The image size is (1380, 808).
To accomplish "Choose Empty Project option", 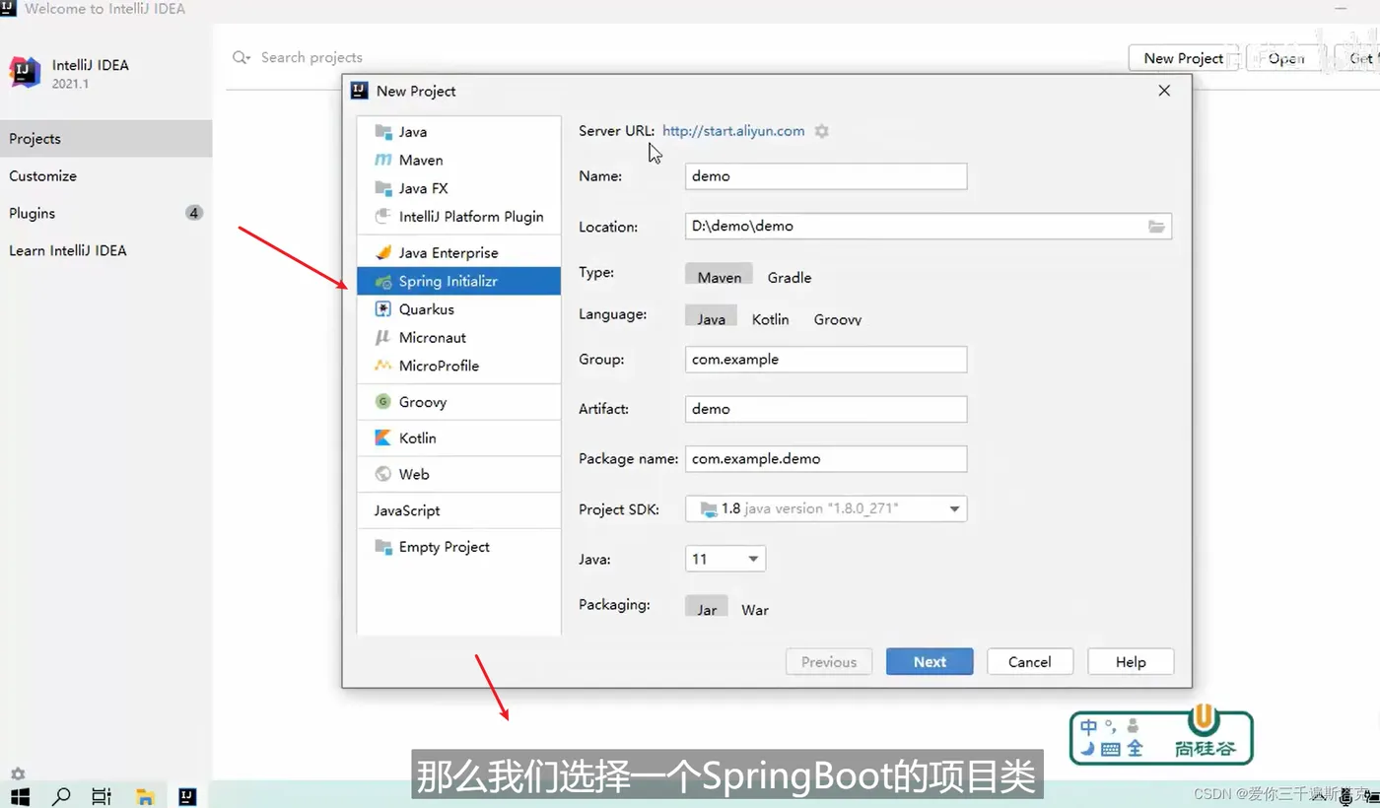I will click(x=458, y=547).
